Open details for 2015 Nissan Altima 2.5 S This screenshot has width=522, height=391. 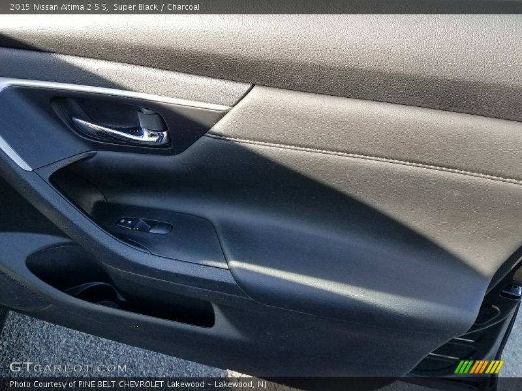[59, 7]
